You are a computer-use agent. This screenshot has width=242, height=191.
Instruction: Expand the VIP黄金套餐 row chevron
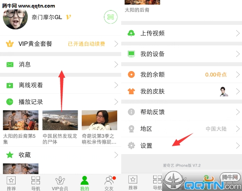[116, 44]
